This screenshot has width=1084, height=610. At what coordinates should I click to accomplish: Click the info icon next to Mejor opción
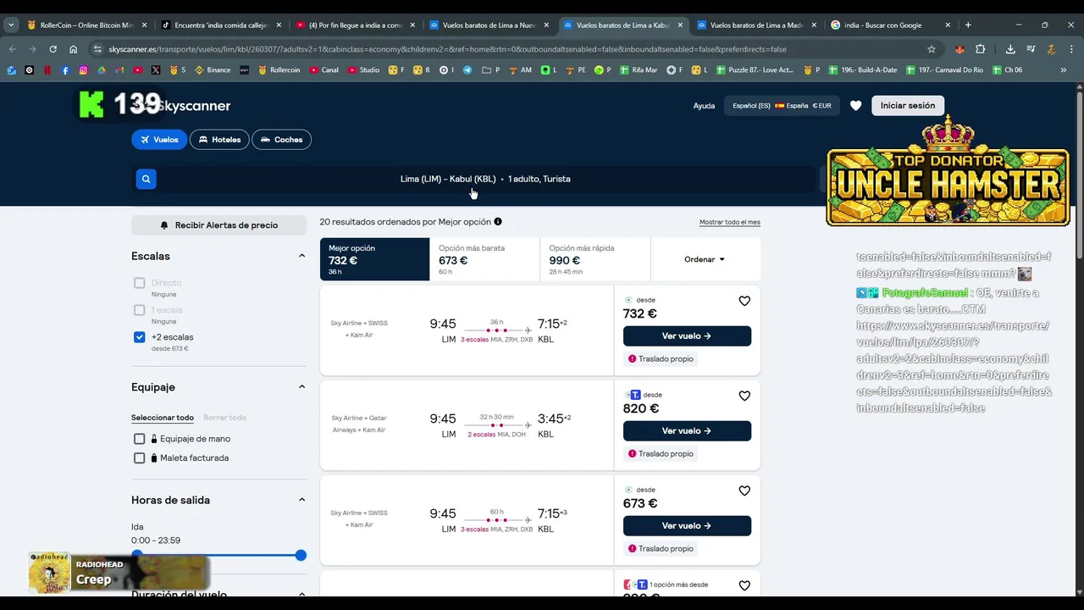click(x=498, y=222)
